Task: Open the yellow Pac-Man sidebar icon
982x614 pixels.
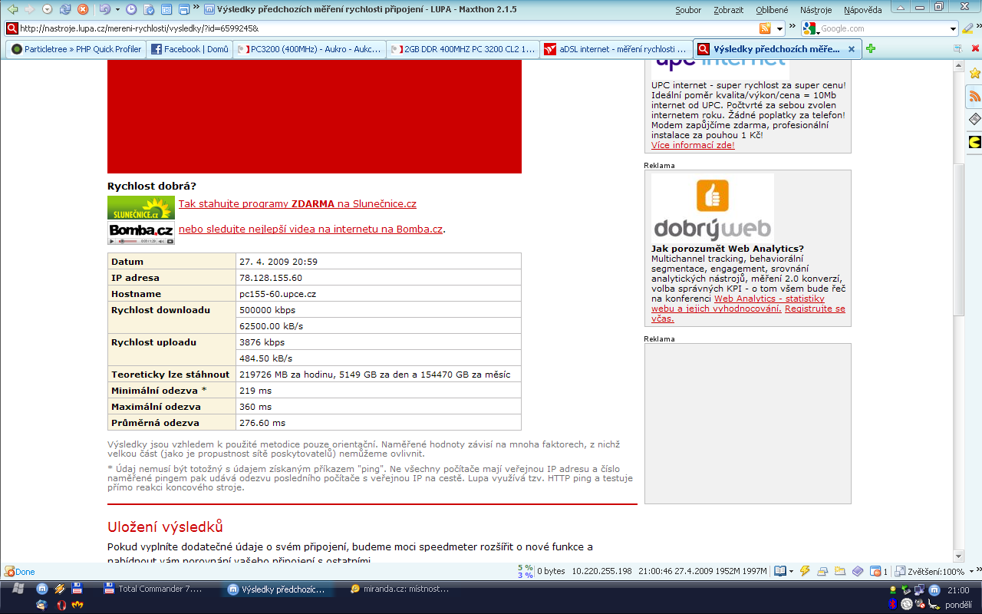Action: 974,142
